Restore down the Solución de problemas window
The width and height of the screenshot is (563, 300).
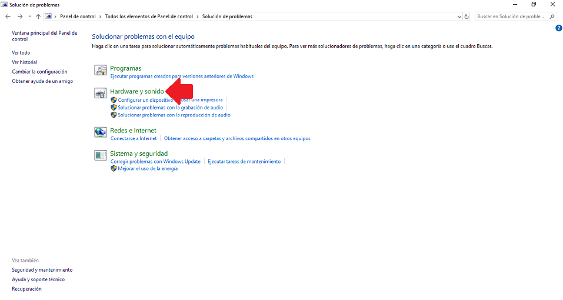(534, 5)
